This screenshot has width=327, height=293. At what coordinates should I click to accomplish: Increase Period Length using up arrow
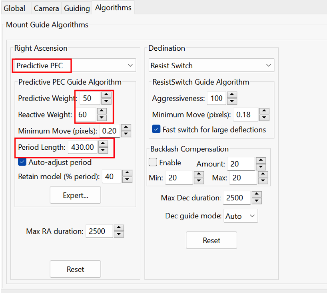(103, 144)
